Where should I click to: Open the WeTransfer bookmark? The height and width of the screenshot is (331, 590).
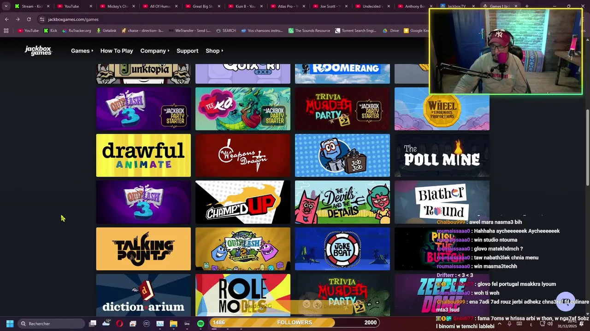click(x=189, y=31)
